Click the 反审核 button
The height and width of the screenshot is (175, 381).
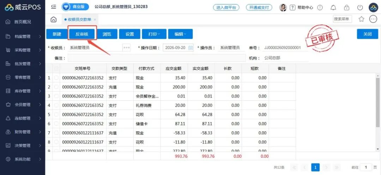pos(82,34)
